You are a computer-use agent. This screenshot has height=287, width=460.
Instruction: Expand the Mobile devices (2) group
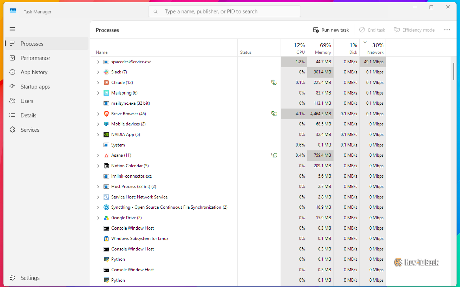coord(98,124)
